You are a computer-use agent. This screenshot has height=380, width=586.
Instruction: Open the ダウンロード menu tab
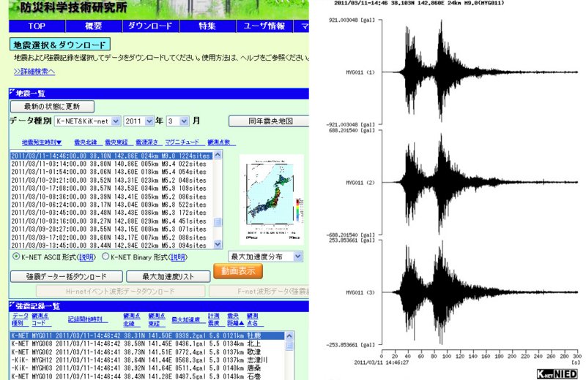point(150,26)
